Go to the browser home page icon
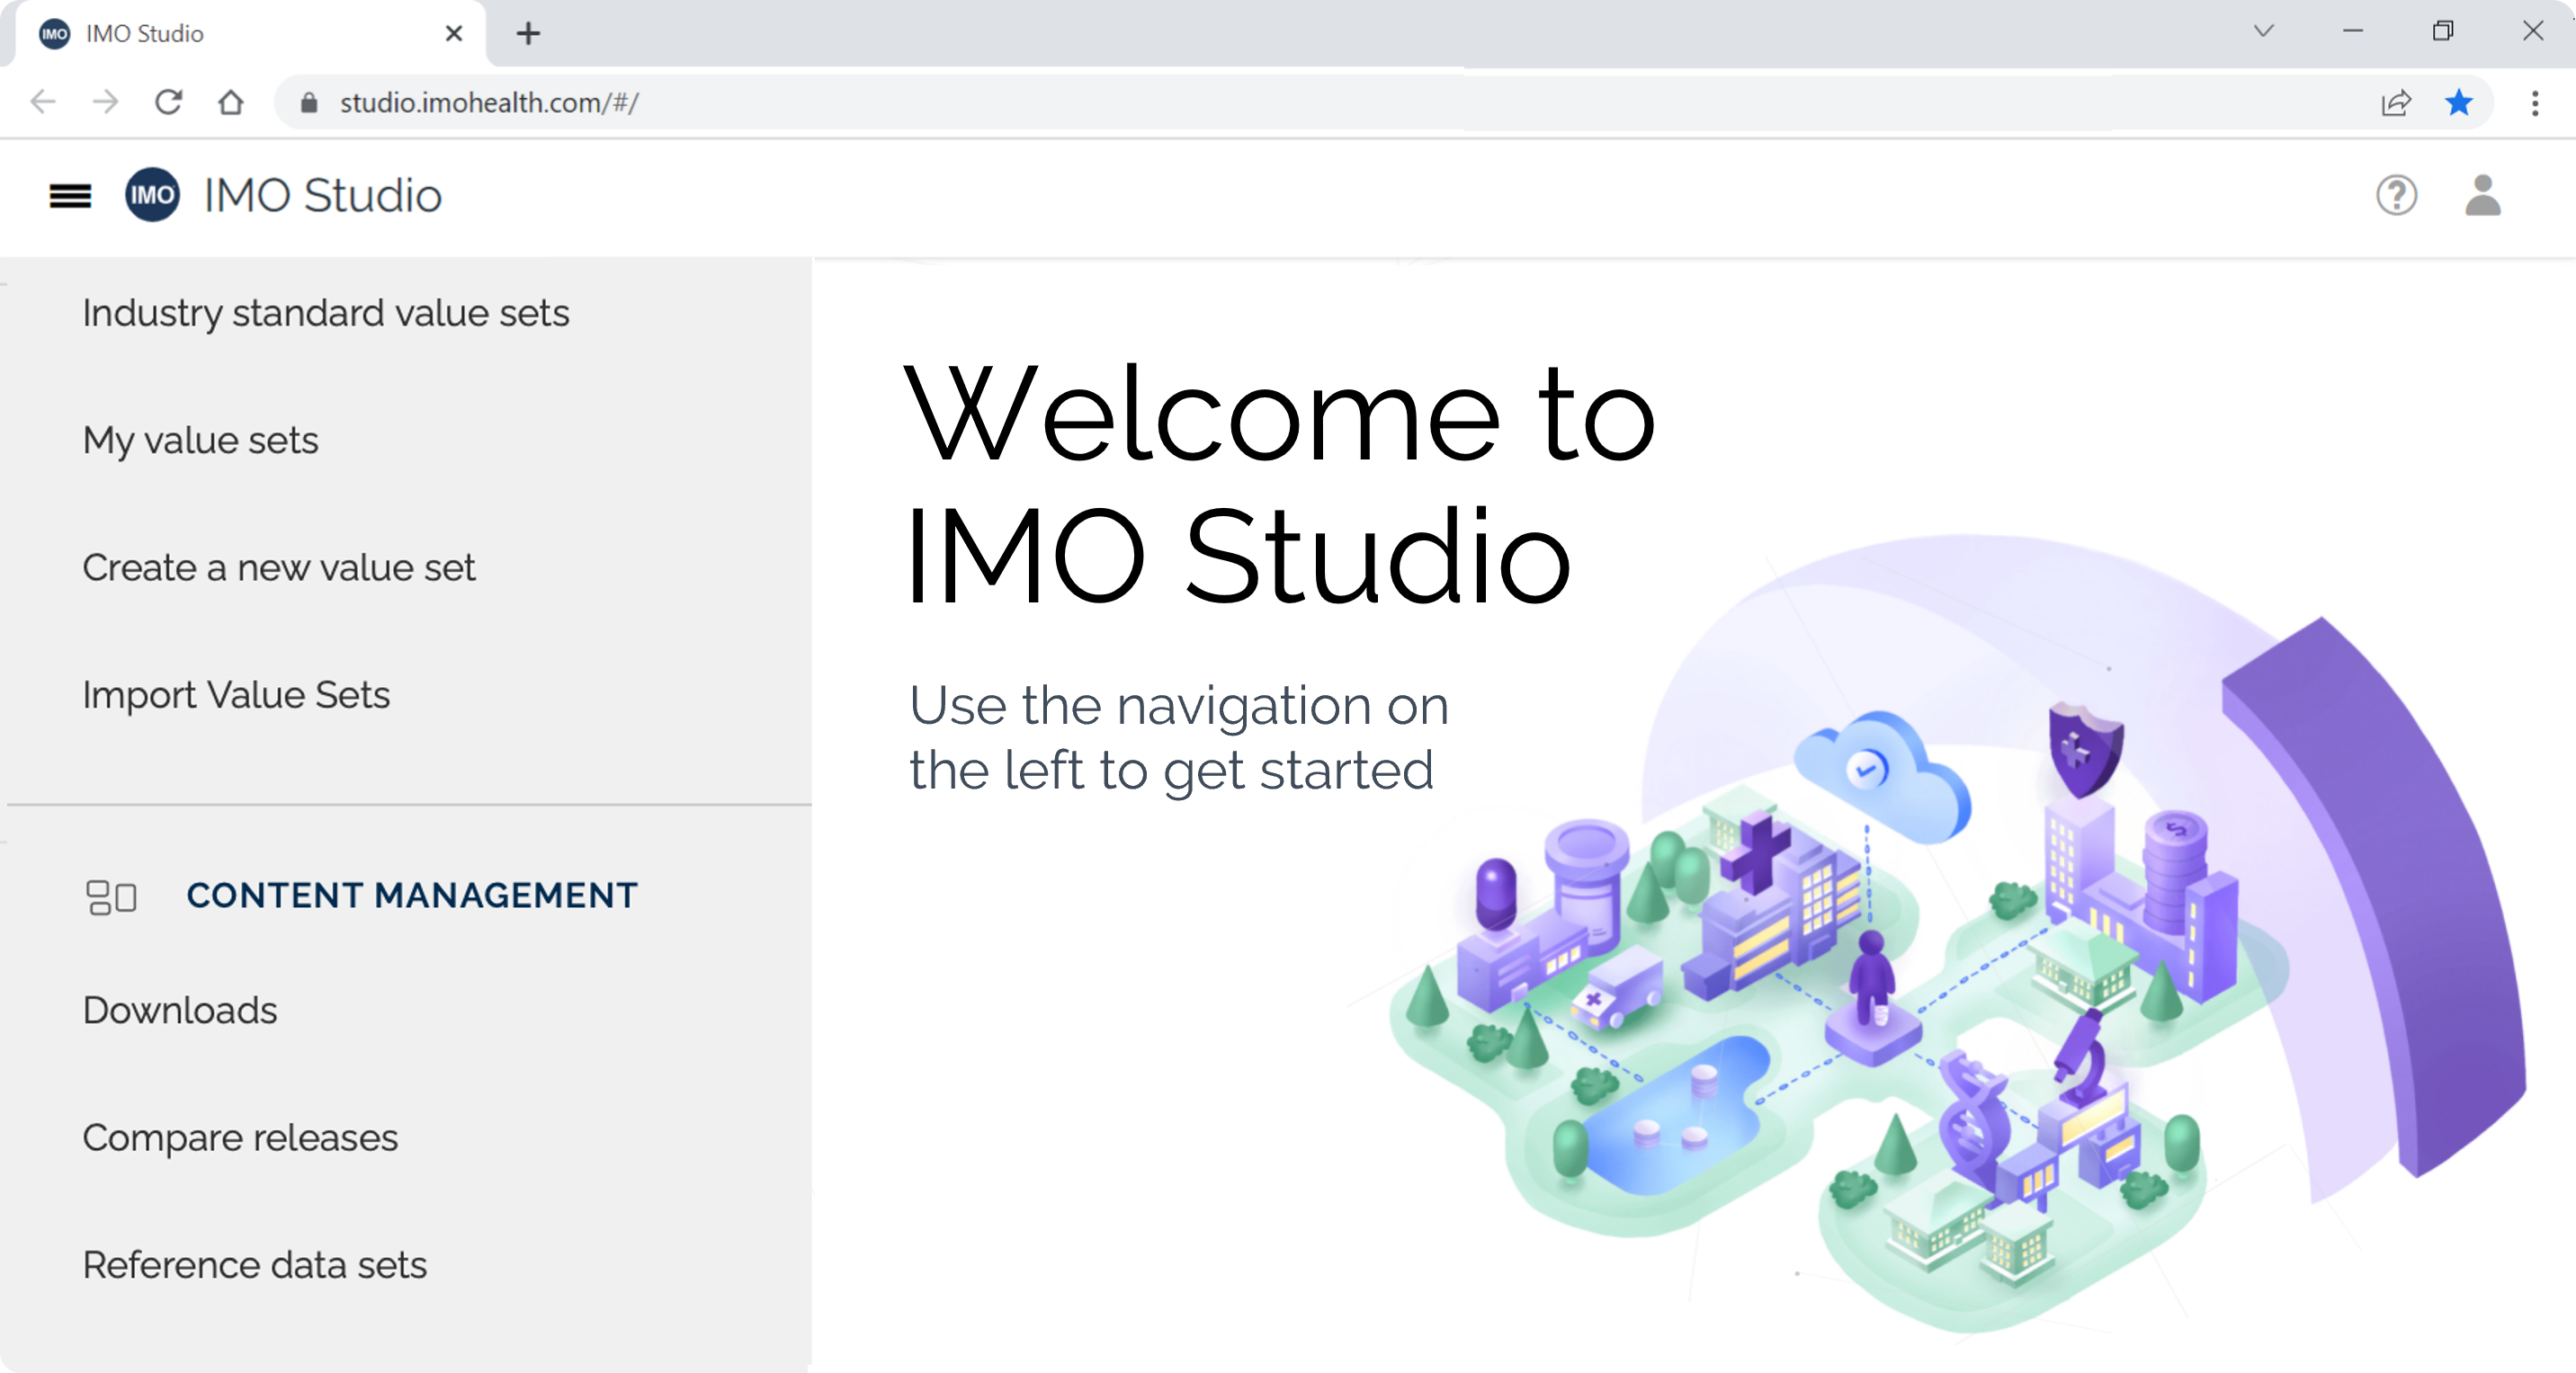The height and width of the screenshot is (1373, 2576). [230, 102]
